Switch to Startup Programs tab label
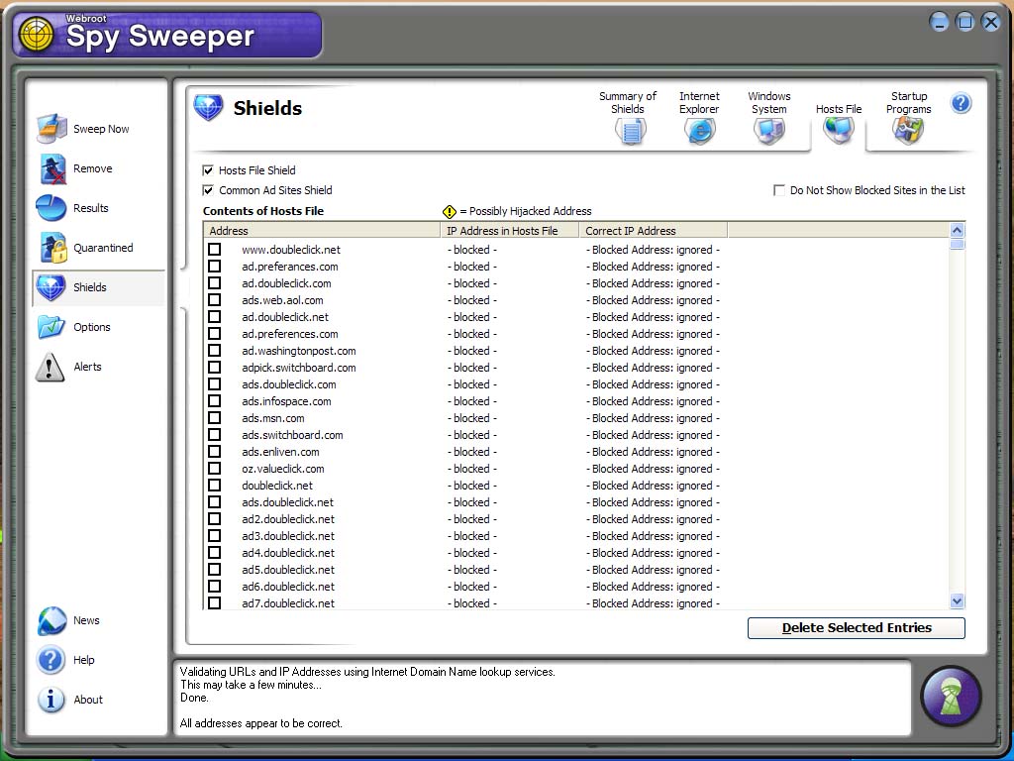This screenshot has height=761, width=1014. (909, 102)
